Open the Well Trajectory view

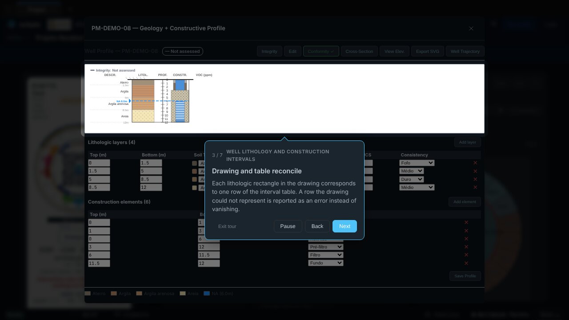tap(465, 52)
